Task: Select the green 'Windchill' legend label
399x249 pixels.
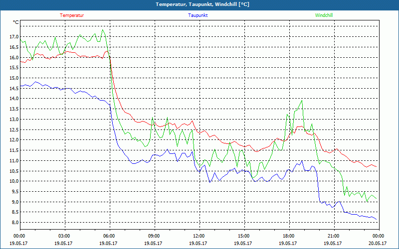Action: pos(324,15)
